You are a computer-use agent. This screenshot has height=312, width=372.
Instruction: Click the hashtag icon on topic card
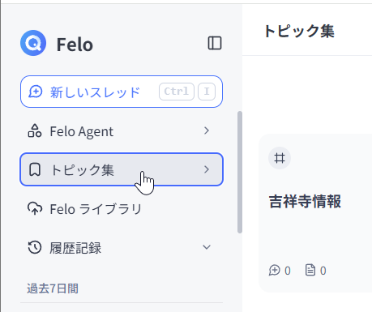(280, 158)
